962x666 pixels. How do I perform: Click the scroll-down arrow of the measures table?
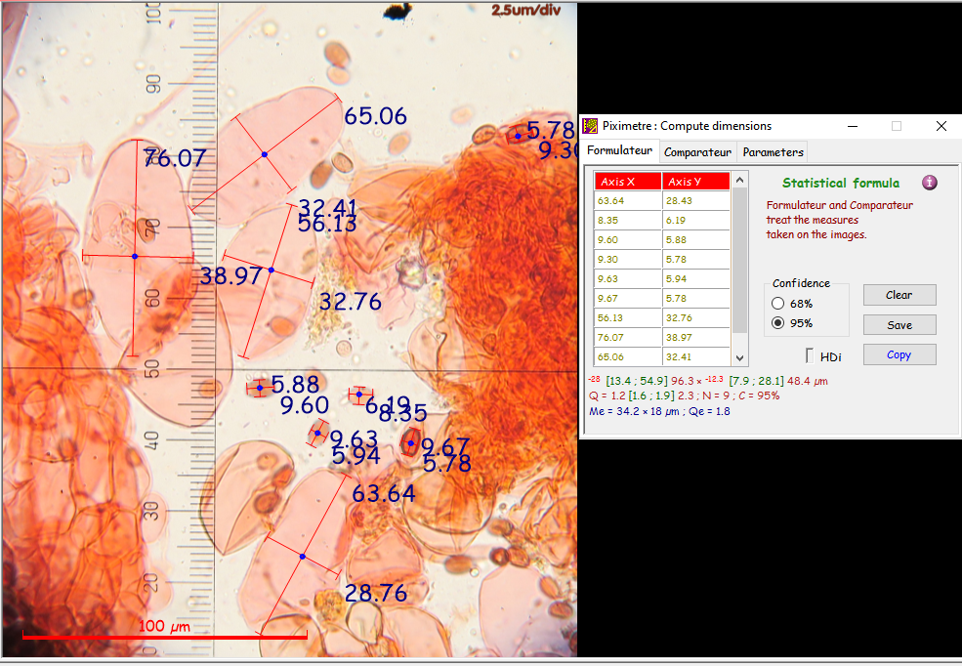tap(739, 358)
